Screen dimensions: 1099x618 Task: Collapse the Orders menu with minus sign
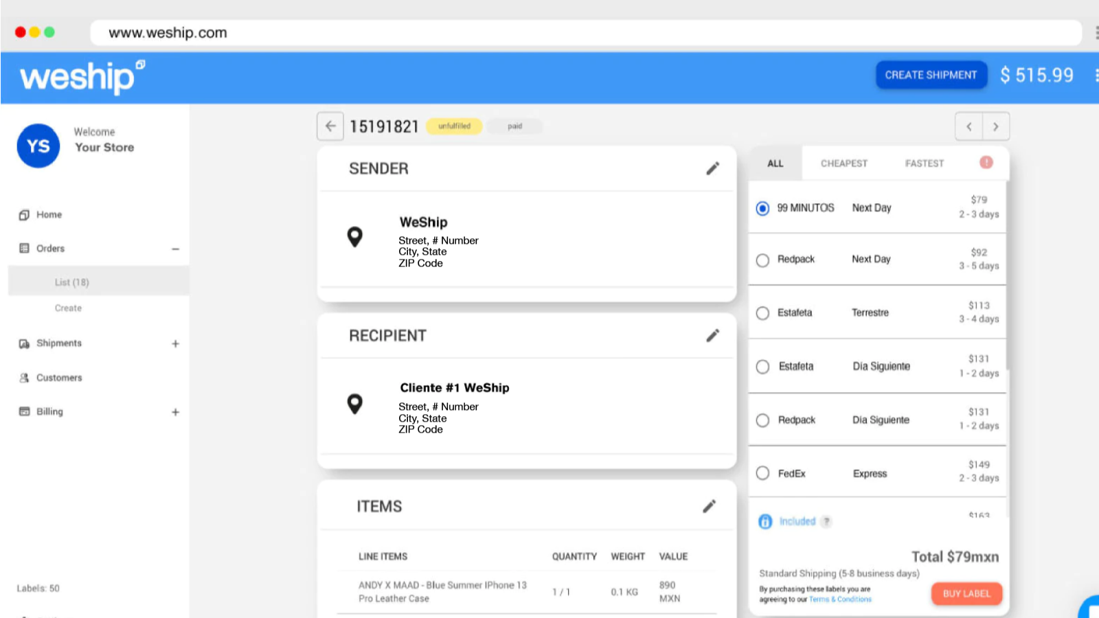click(x=175, y=249)
